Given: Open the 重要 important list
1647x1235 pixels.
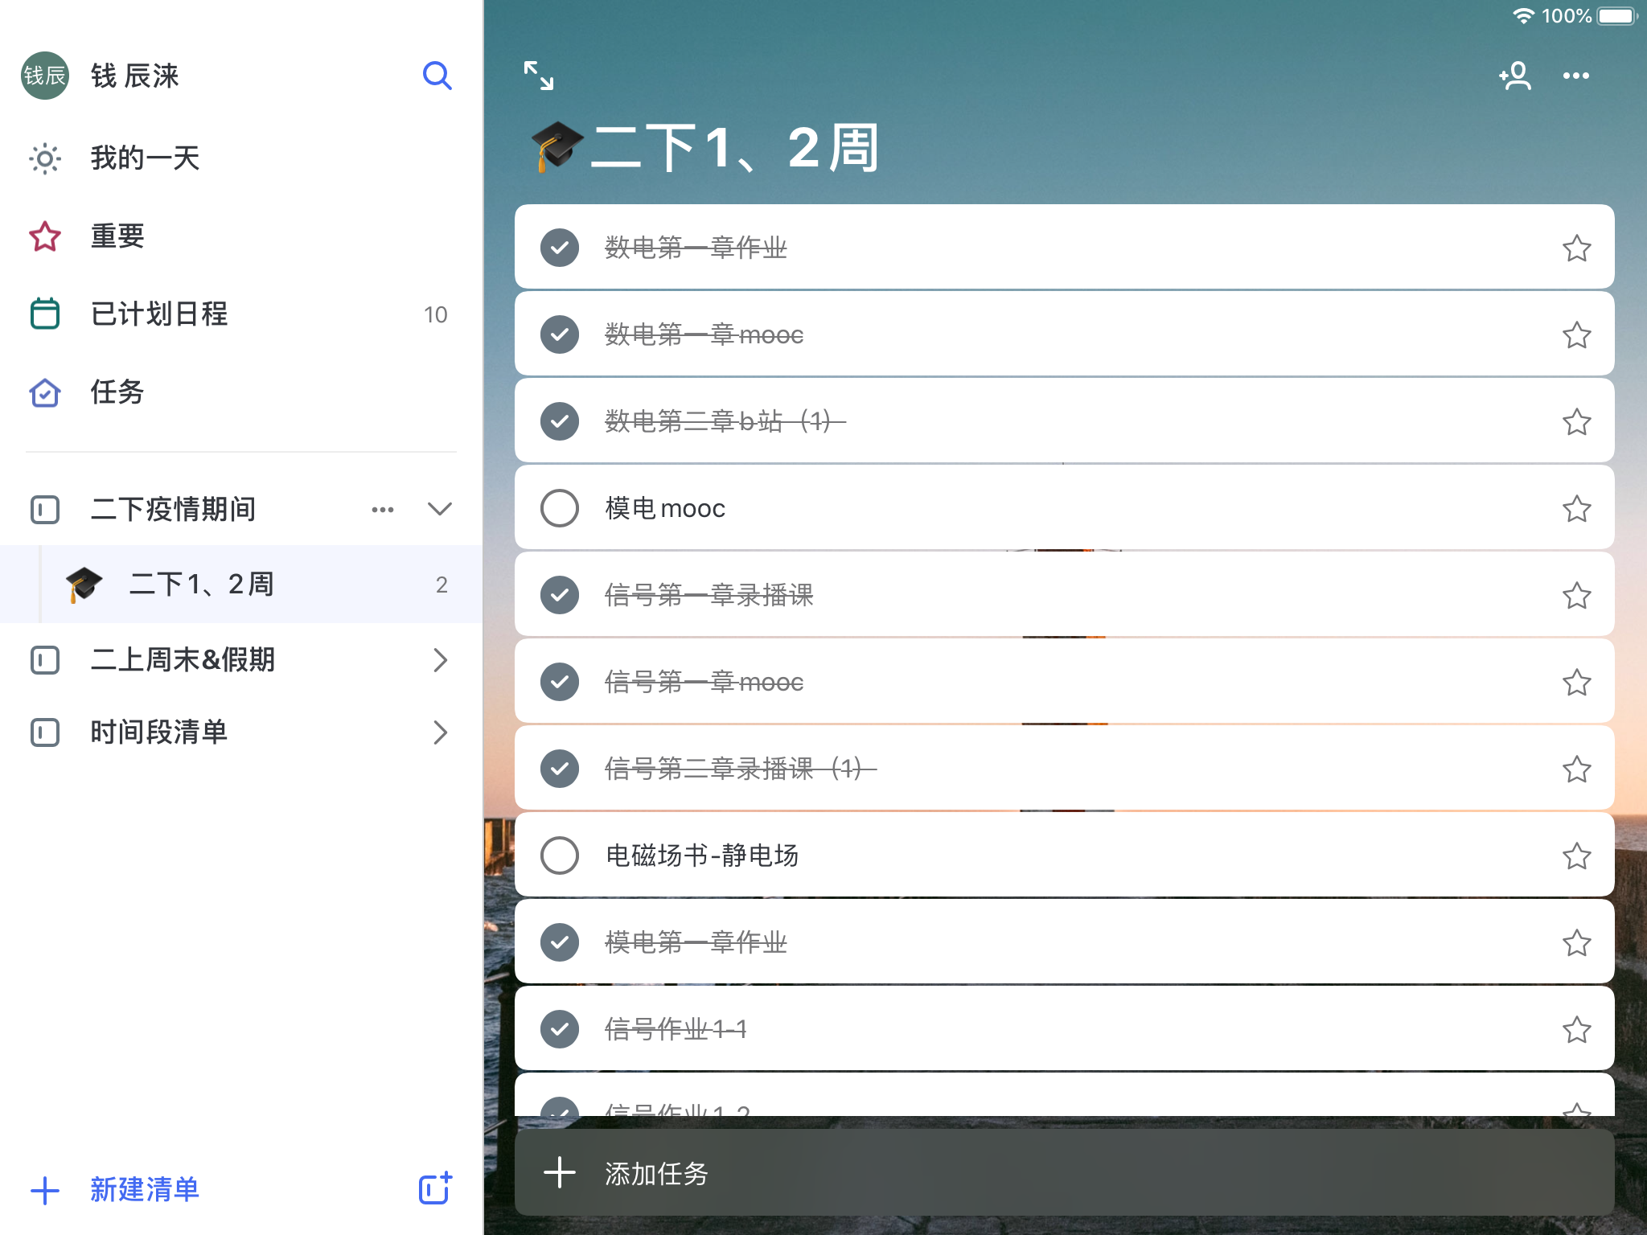Looking at the screenshot, I should (x=117, y=236).
